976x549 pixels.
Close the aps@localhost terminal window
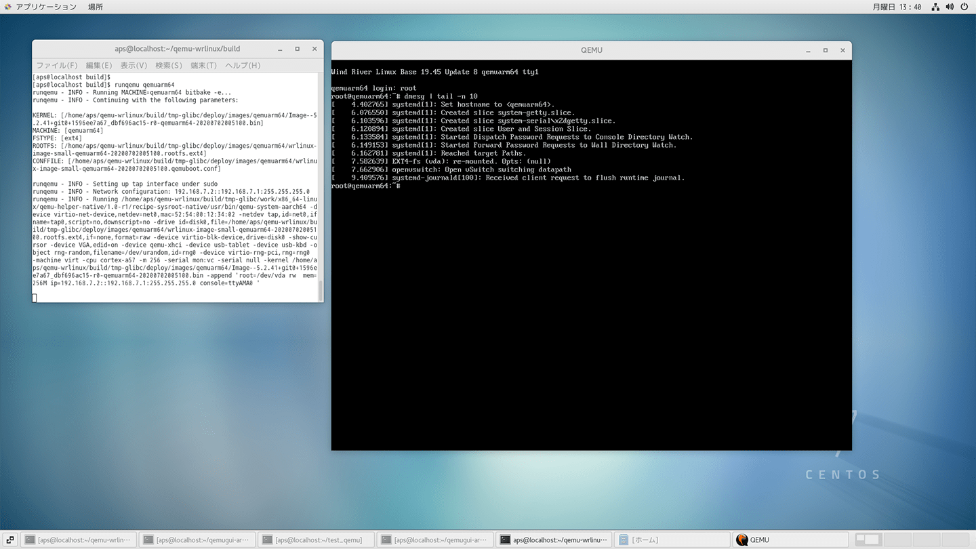click(x=314, y=49)
